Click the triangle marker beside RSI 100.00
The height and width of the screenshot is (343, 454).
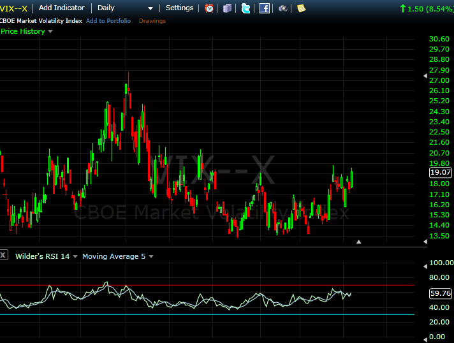click(x=425, y=266)
